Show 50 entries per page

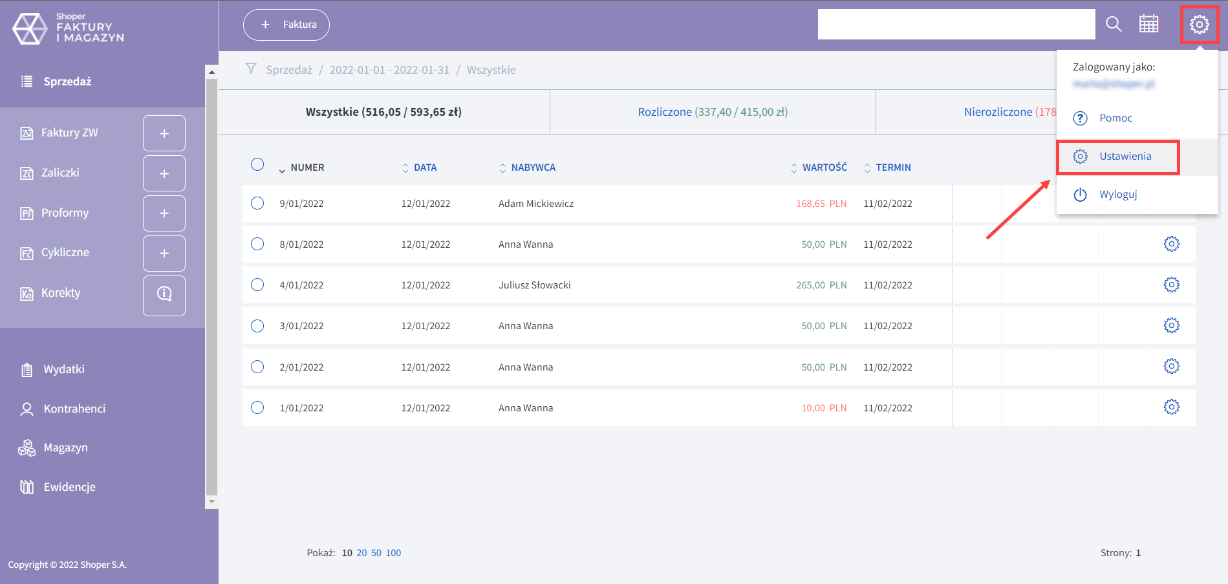(x=376, y=553)
